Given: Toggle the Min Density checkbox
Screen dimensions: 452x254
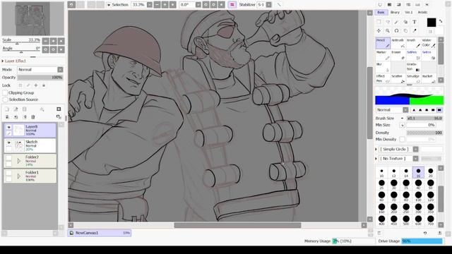Looking at the screenshot, I should point(402,140).
